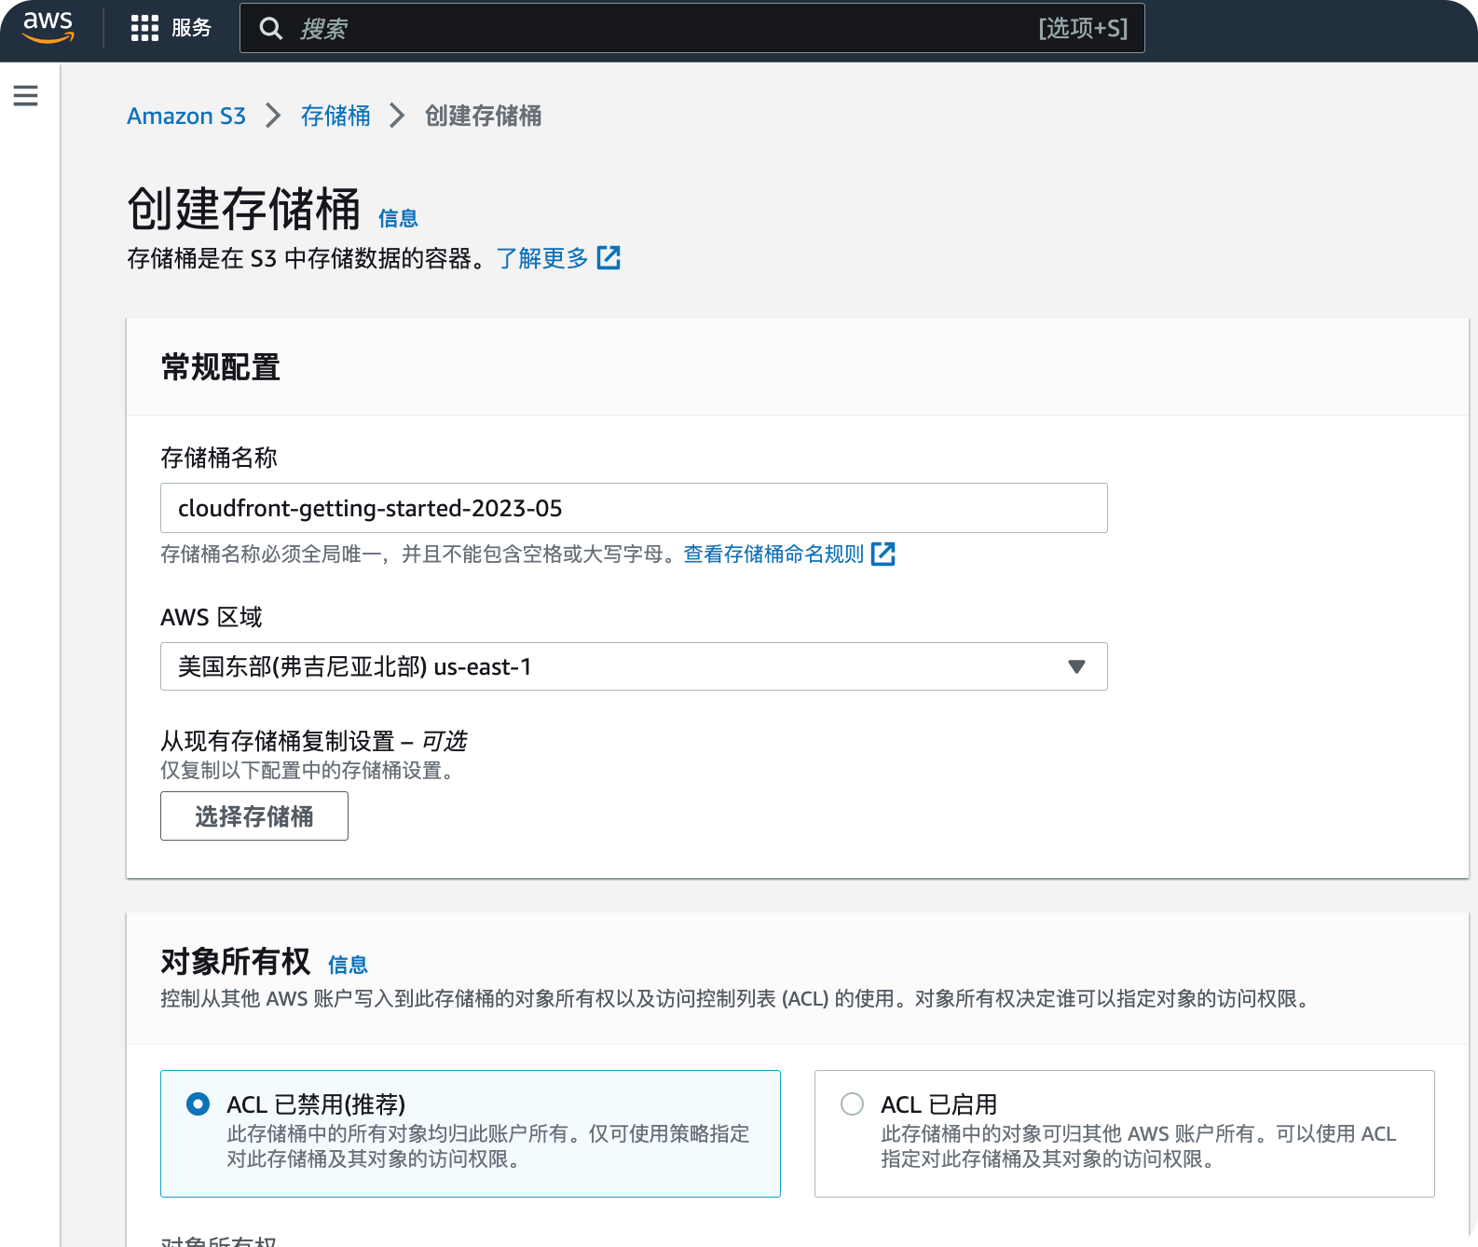The height and width of the screenshot is (1247, 1478).
Task: Click the 选择存储桶 button
Action: pyautogui.click(x=254, y=816)
